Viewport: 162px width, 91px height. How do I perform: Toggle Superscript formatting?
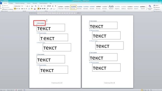pos(26,9)
